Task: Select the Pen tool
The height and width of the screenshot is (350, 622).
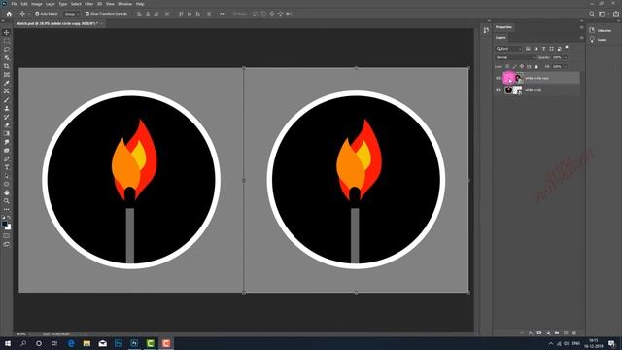Action: coord(7,158)
